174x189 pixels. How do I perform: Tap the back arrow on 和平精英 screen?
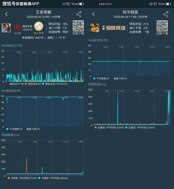(93, 14)
